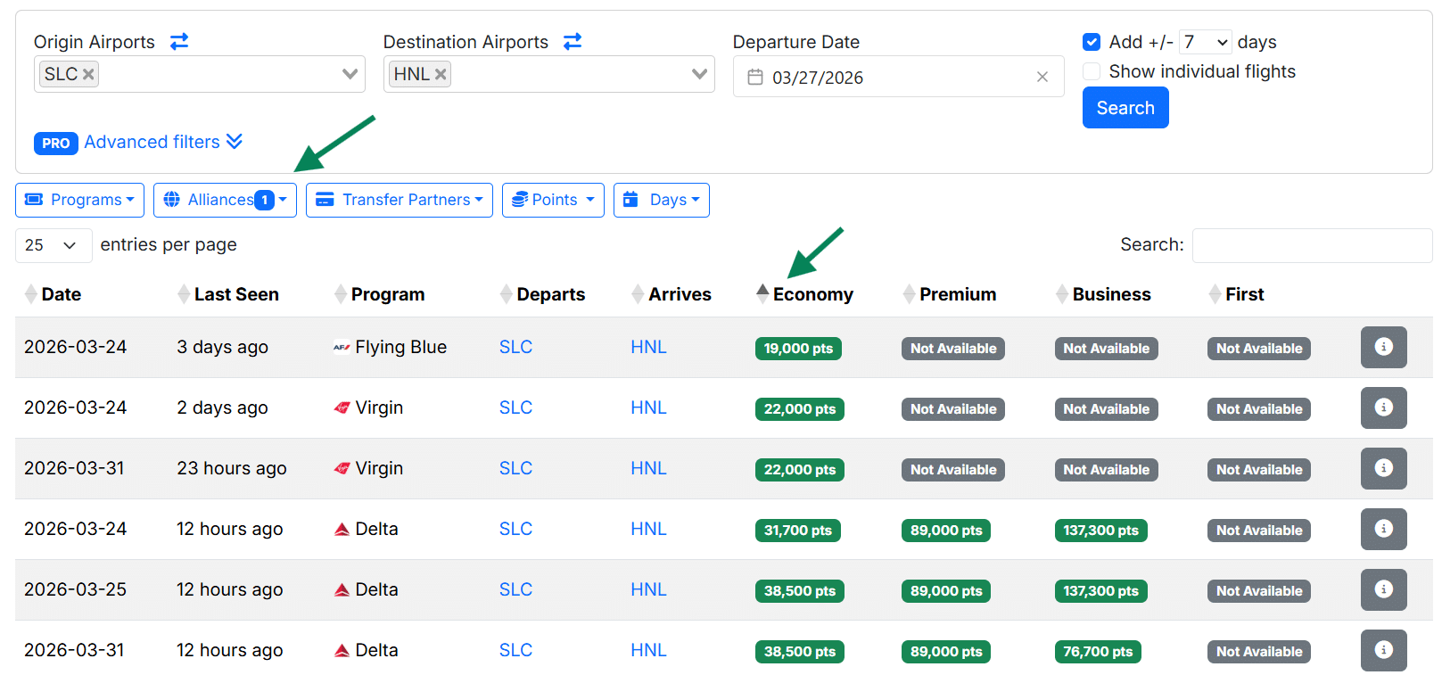Enable Show individual flights checkbox
The width and height of the screenshot is (1442, 675).
point(1092,71)
